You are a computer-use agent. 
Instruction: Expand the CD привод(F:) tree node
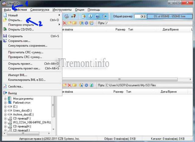(x=5, y=119)
